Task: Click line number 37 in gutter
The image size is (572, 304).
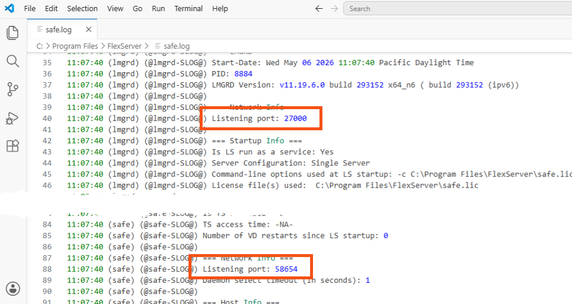Action: [x=47, y=85]
